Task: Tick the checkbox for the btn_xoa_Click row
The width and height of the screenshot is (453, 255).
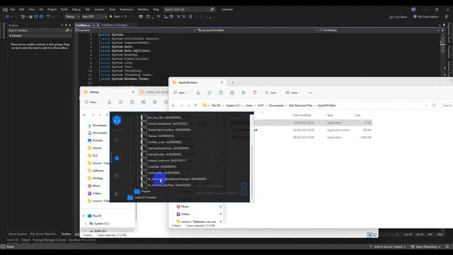Action: [x=144, y=118]
